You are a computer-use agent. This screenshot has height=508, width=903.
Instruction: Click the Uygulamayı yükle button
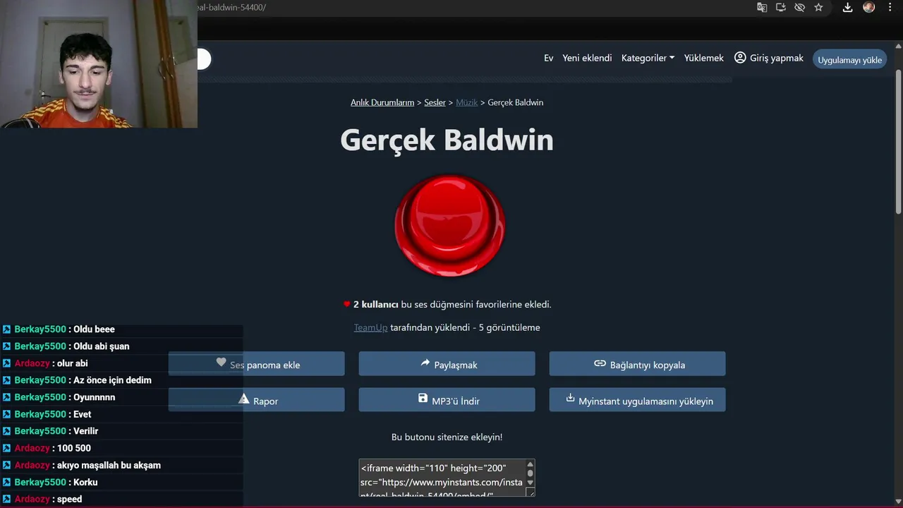(x=849, y=59)
